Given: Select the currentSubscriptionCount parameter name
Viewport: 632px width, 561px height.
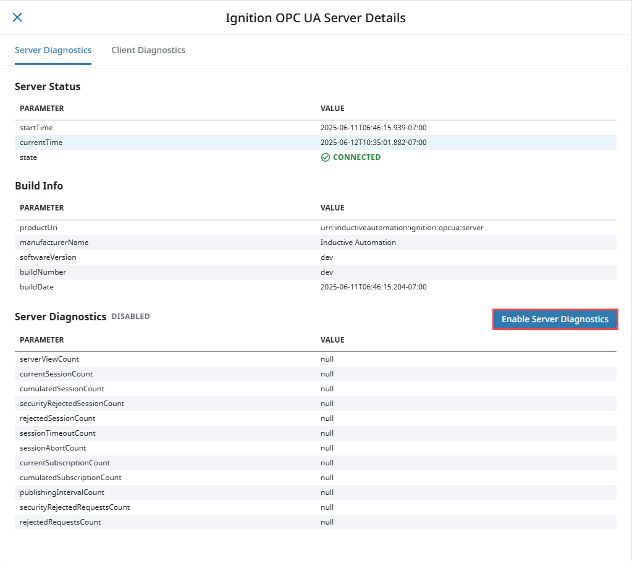Looking at the screenshot, I should (65, 463).
